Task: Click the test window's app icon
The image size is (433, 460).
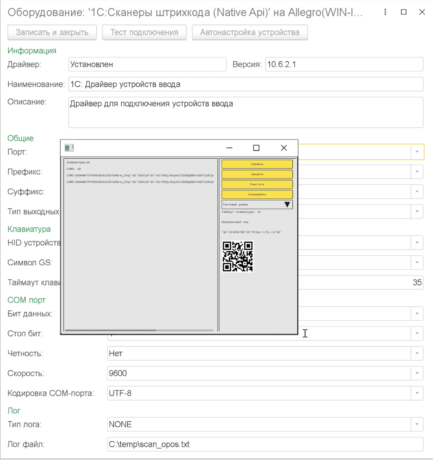Action: [69, 148]
